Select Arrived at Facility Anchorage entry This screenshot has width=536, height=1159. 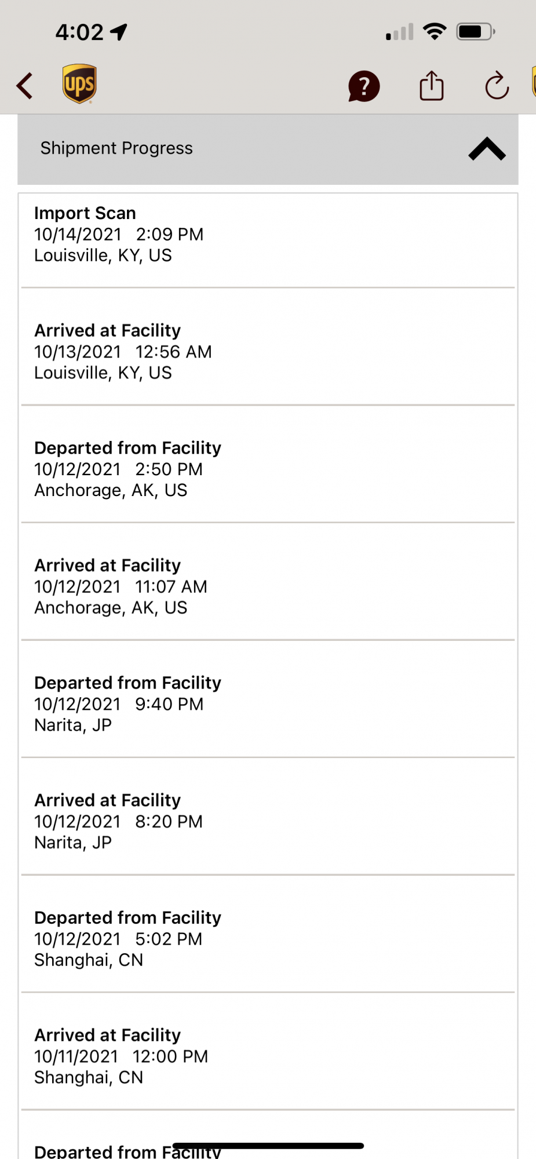267,586
